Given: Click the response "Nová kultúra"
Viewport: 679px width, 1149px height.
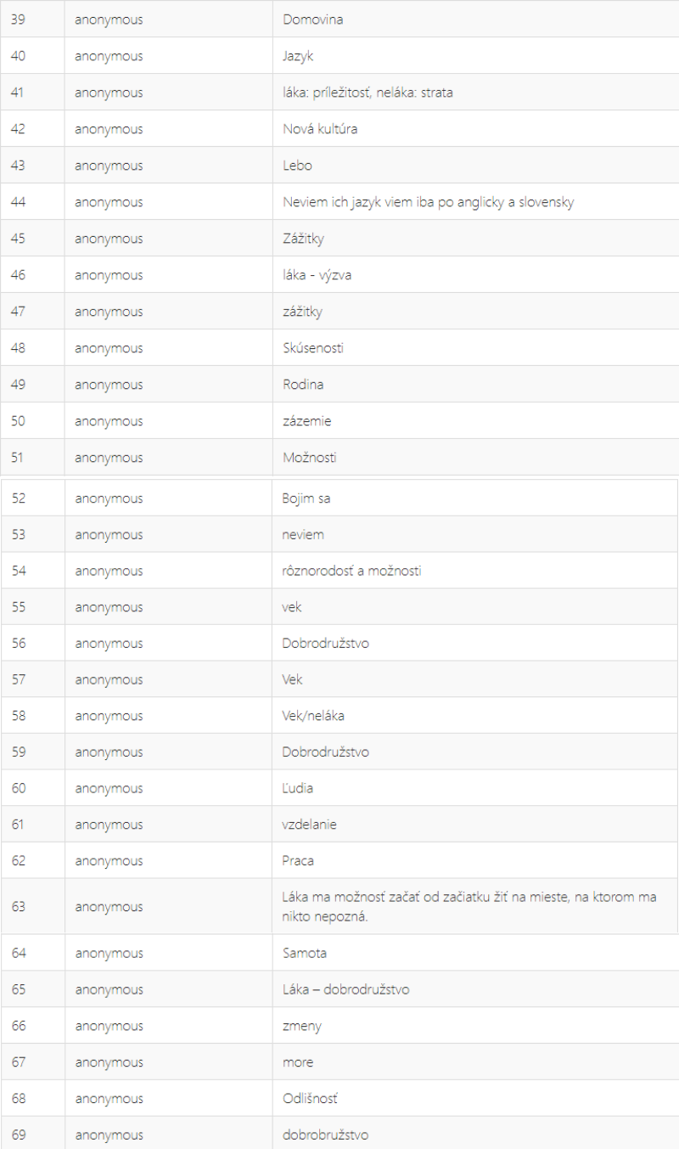Looking at the screenshot, I should point(319,129).
